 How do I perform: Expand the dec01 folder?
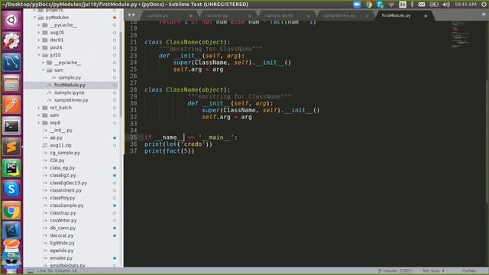coord(39,40)
